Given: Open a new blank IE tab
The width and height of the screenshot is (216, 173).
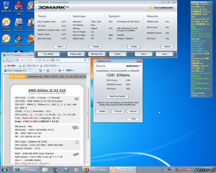Looking at the screenshot, I should click(34, 71).
